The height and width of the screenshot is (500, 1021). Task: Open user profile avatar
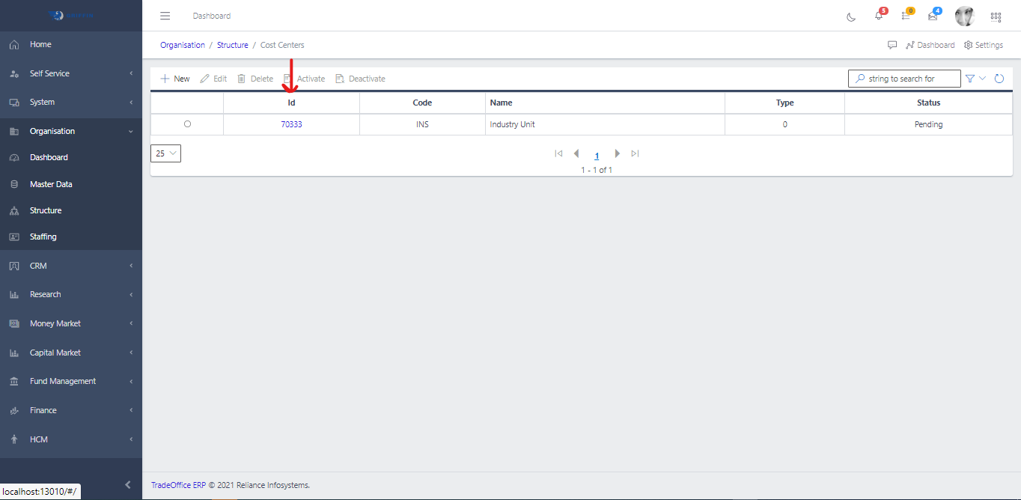click(964, 16)
